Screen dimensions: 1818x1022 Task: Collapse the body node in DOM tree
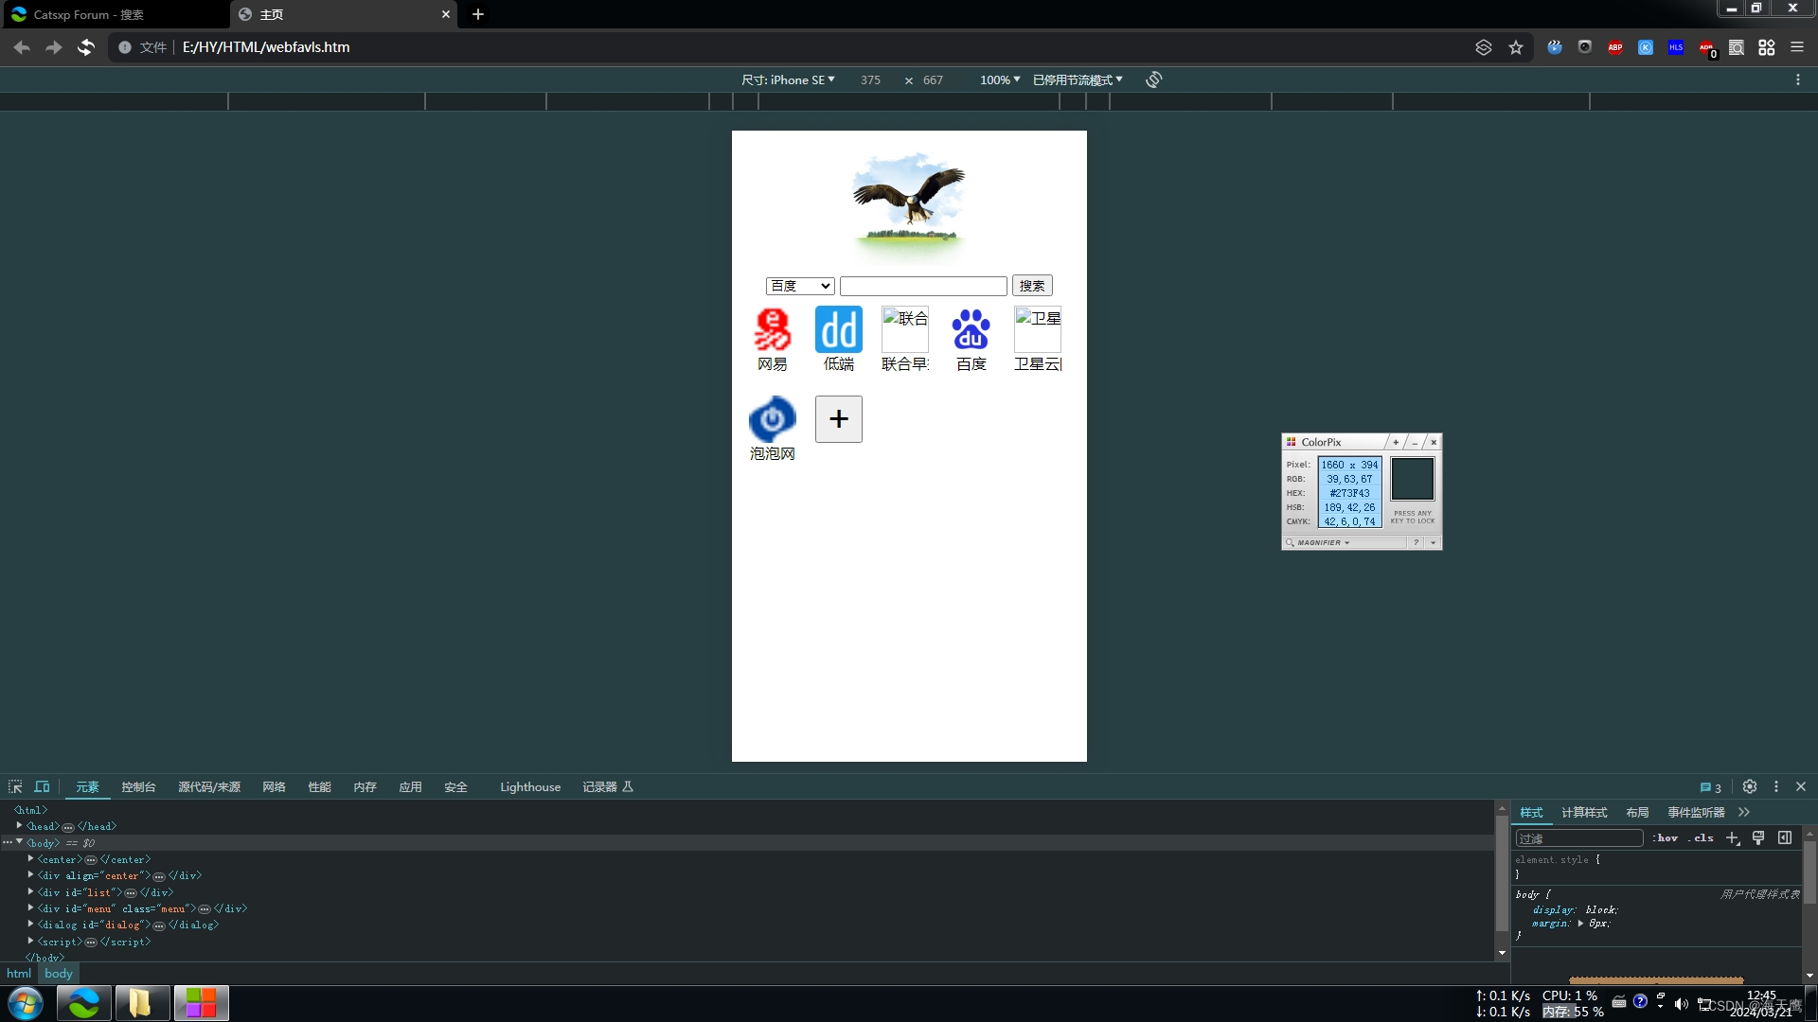[19, 842]
